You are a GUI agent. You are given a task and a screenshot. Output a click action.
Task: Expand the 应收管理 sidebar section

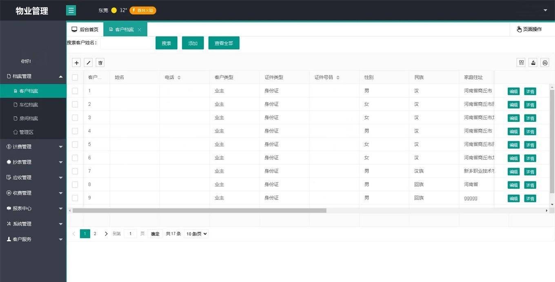pos(33,178)
